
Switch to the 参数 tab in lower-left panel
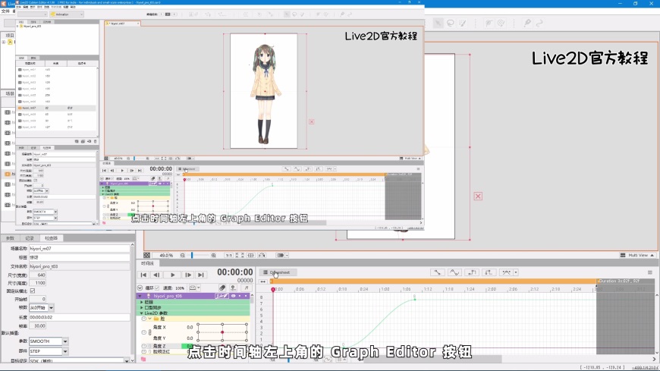click(x=10, y=238)
